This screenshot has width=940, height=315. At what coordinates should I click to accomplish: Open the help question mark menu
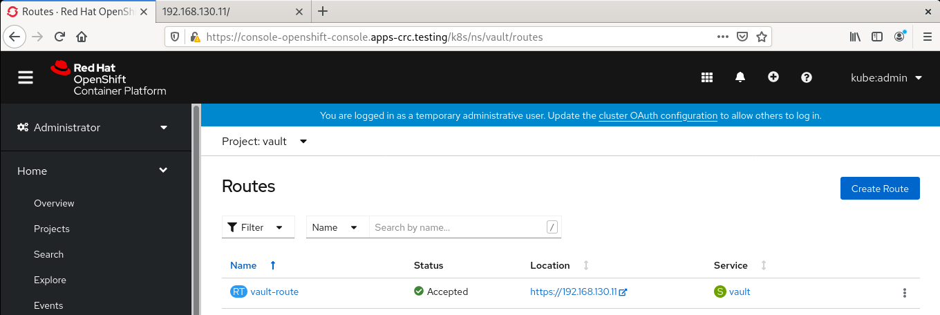(806, 77)
